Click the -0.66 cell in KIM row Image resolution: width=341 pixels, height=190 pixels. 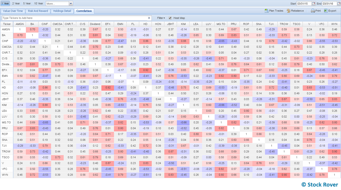coord(221,105)
